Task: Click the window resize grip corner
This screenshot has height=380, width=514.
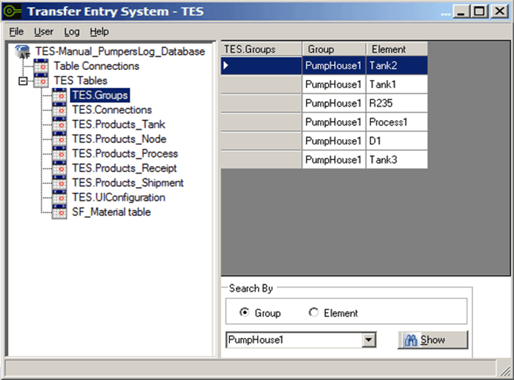Action: click(x=505, y=371)
